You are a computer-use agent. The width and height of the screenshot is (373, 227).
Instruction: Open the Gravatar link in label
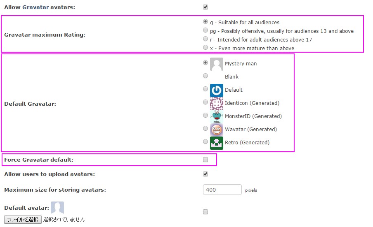(x=35, y=7)
